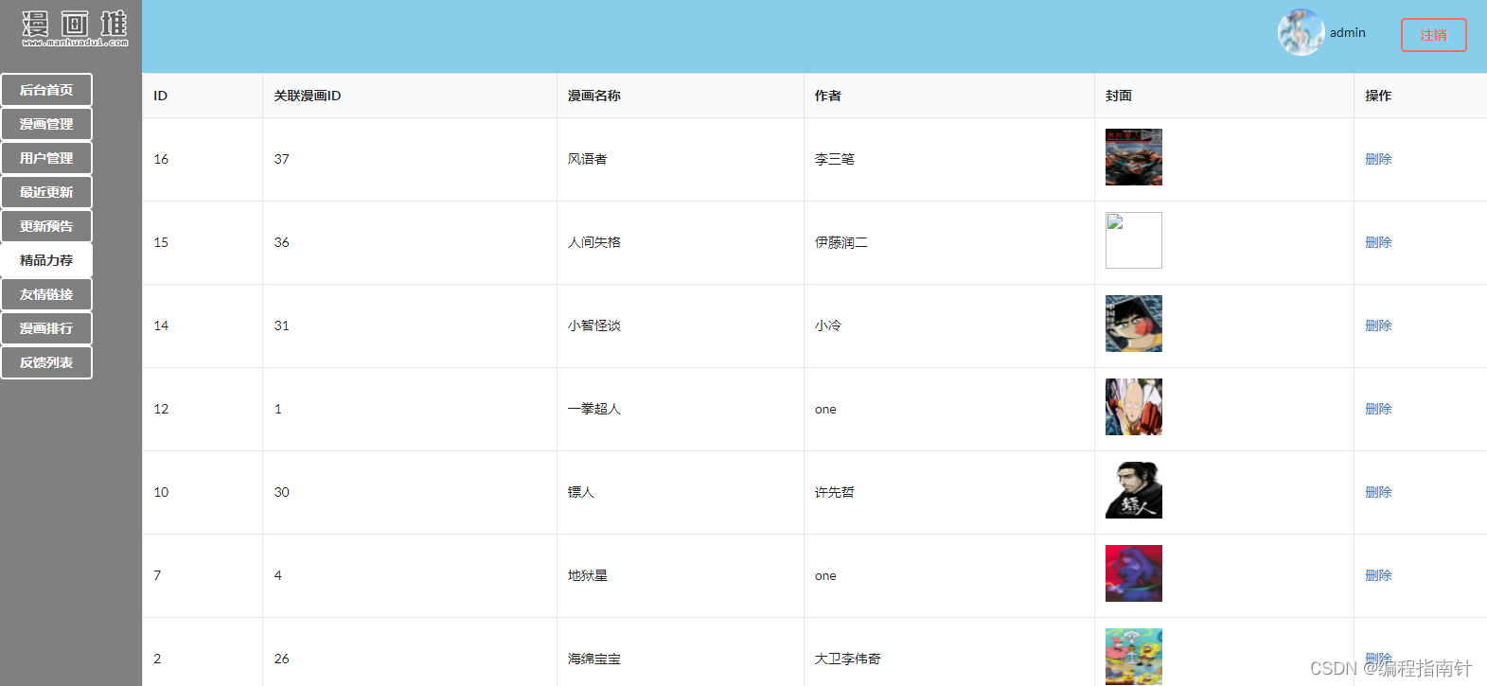Click ID 14 in the 小智怪谈 row

coord(161,325)
